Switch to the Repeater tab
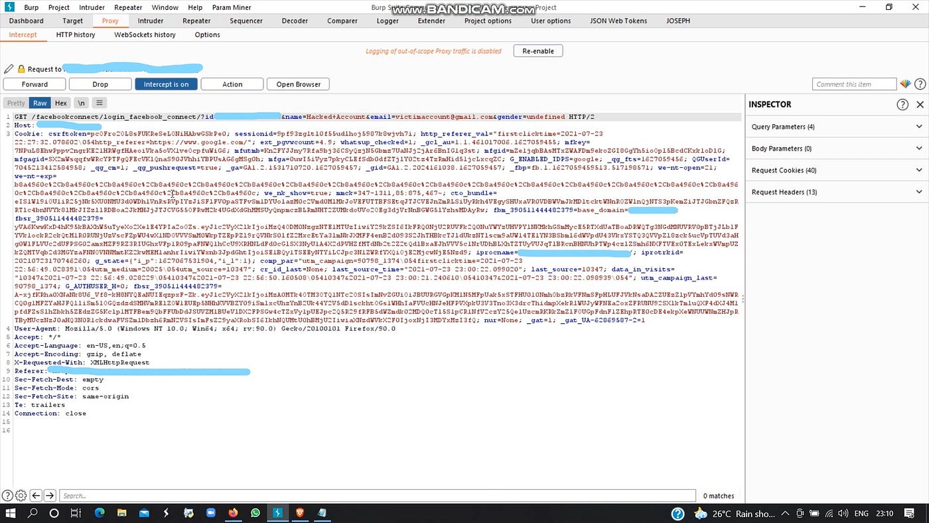This screenshot has height=523, width=929. (196, 21)
